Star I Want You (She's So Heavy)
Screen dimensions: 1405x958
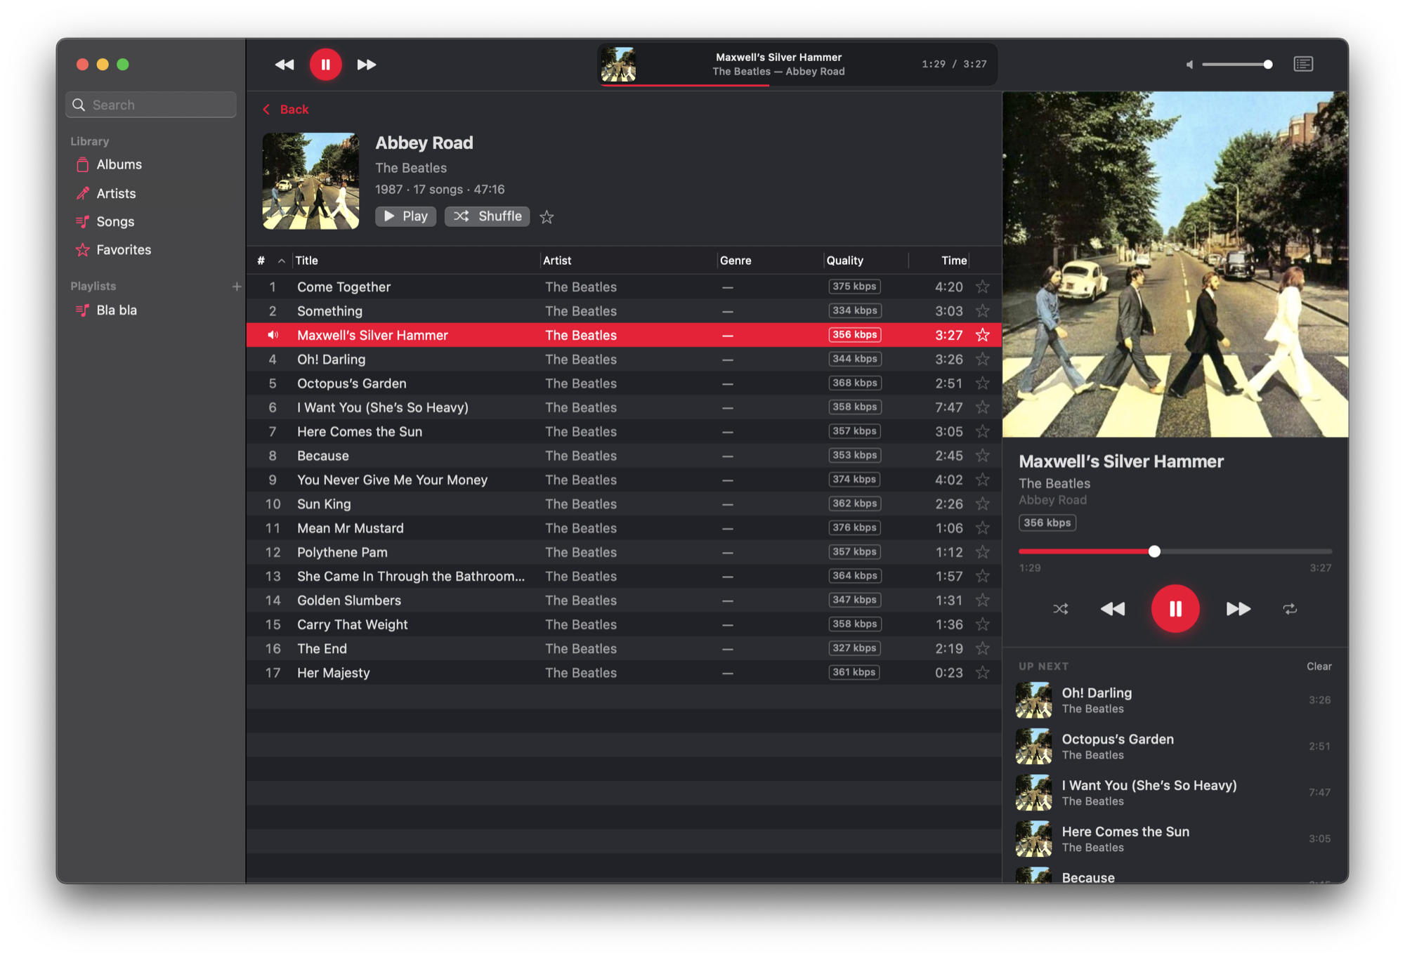click(x=983, y=407)
